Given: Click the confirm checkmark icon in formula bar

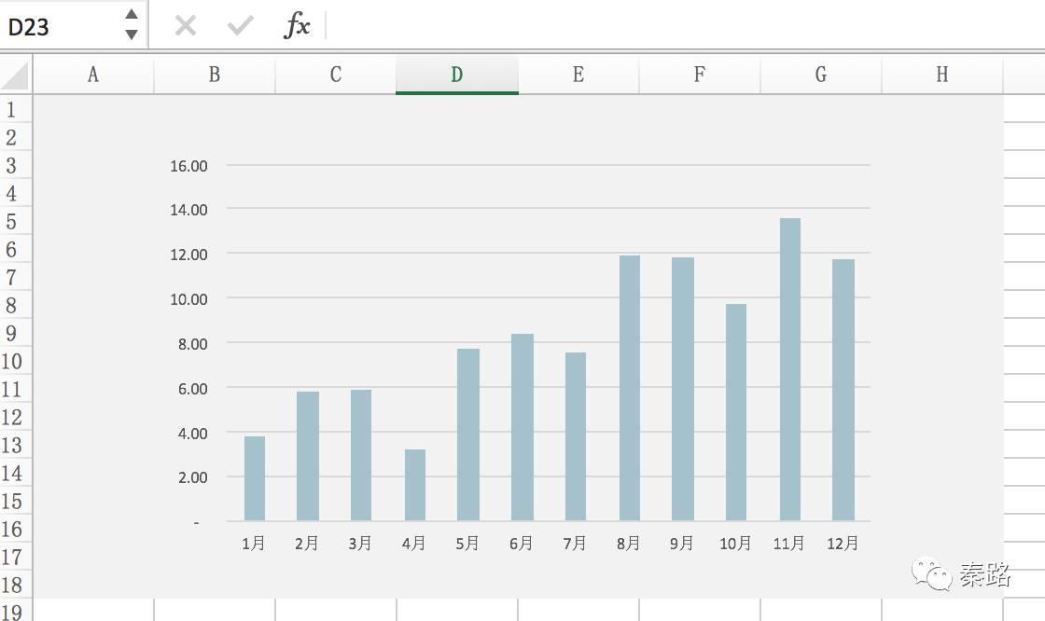Looking at the screenshot, I should (x=240, y=26).
